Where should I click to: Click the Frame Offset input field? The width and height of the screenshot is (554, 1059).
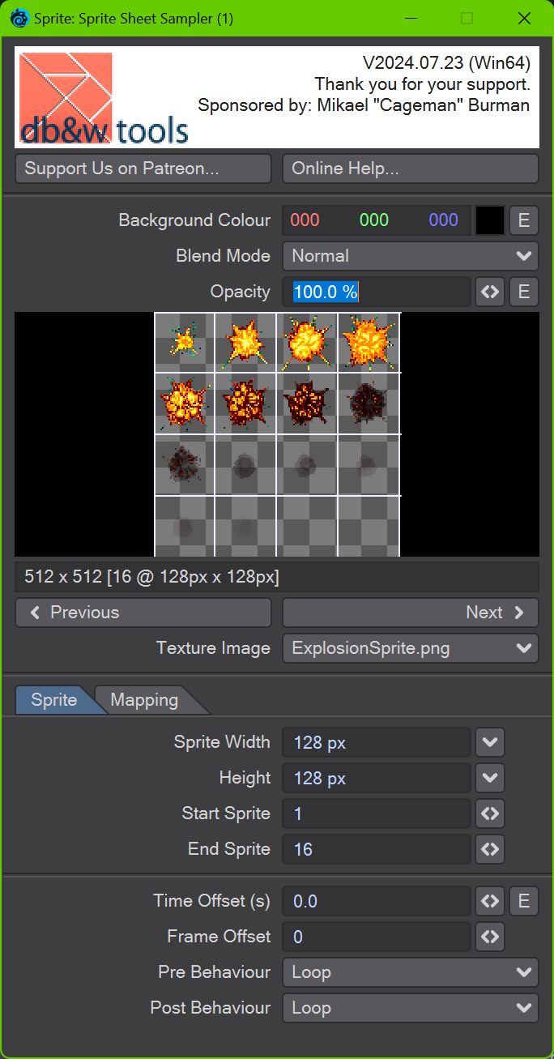click(377, 937)
